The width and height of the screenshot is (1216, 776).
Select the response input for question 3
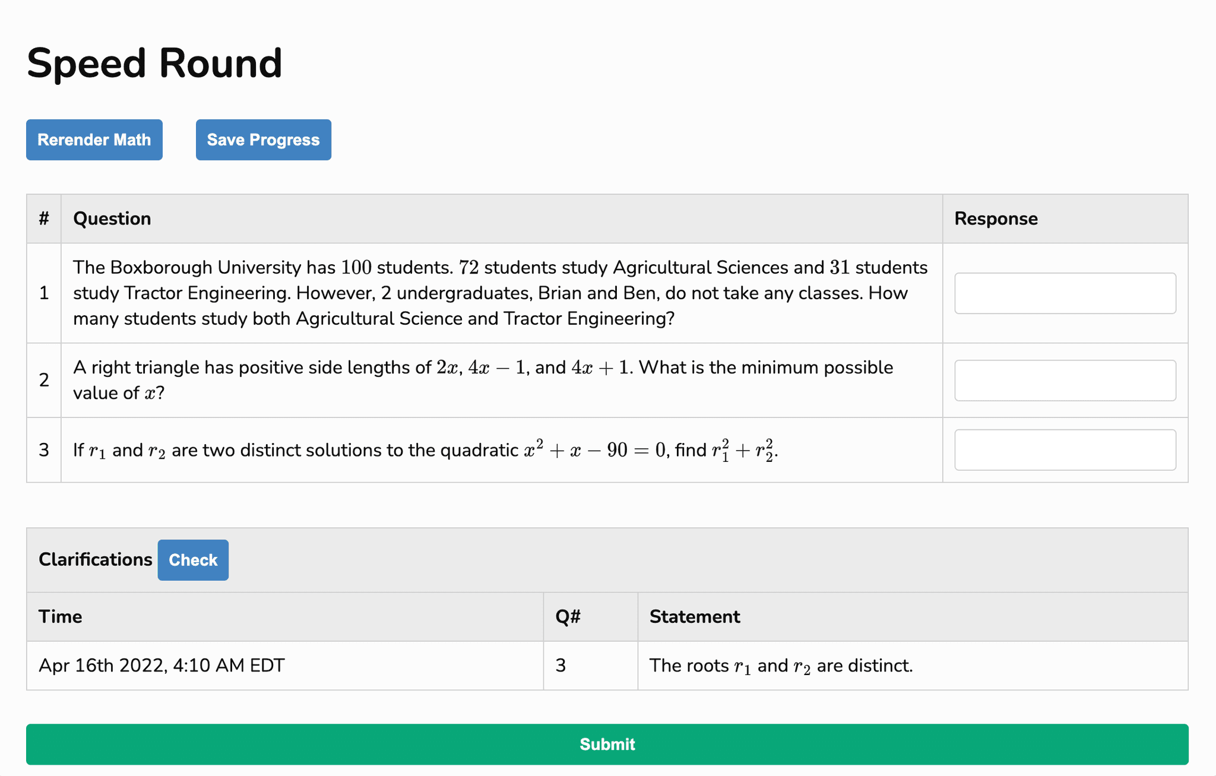(1065, 450)
